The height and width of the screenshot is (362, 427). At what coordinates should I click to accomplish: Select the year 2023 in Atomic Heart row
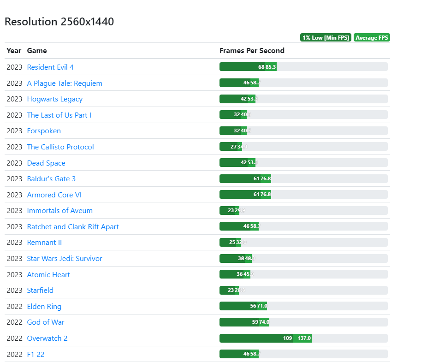click(x=14, y=274)
